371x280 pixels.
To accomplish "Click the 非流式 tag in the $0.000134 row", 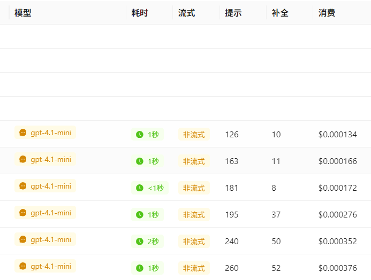I will (194, 134).
